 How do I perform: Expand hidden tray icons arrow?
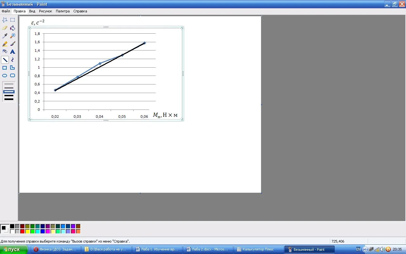click(x=365, y=250)
